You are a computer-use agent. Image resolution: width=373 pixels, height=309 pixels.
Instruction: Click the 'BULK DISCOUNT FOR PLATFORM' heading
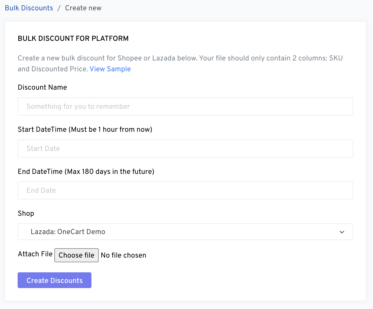point(73,38)
